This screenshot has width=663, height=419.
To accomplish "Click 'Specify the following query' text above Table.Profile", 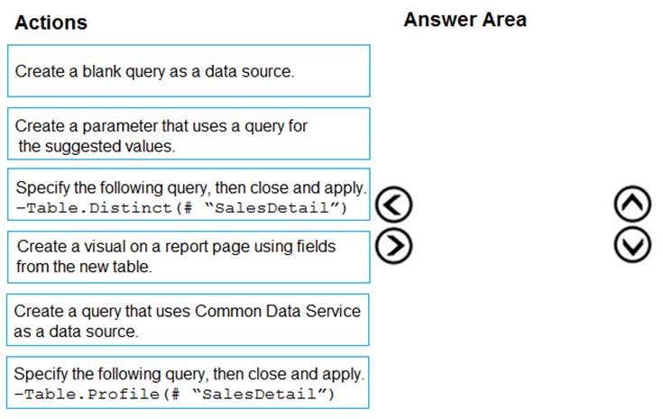I will click(x=190, y=374).
